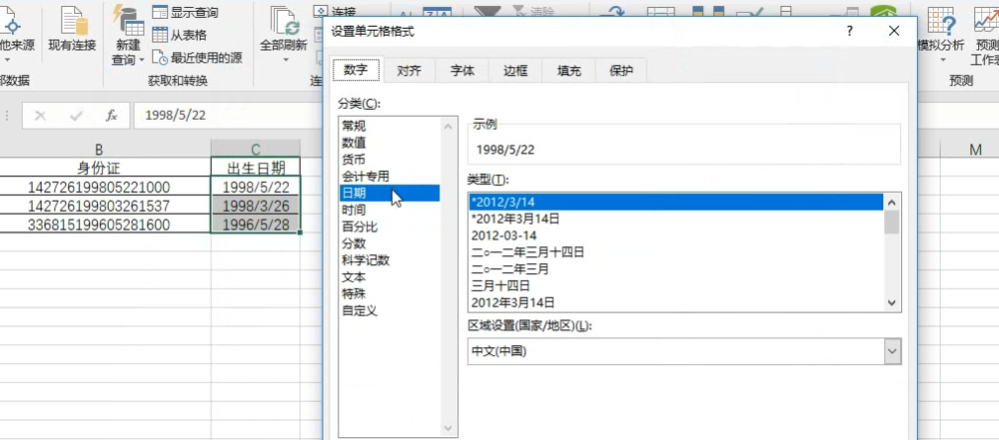The height and width of the screenshot is (440, 999).
Task: Click the dialog help question mark
Action: pos(850,31)
